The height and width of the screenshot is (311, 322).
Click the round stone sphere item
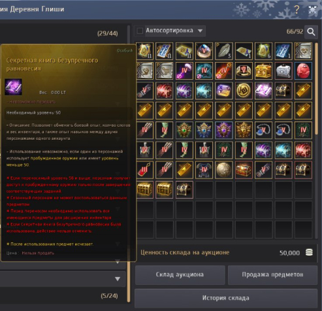pos(223,170)
